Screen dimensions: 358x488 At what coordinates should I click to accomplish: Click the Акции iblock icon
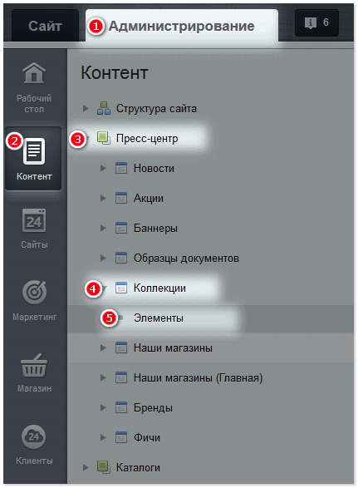pos(121,198)
